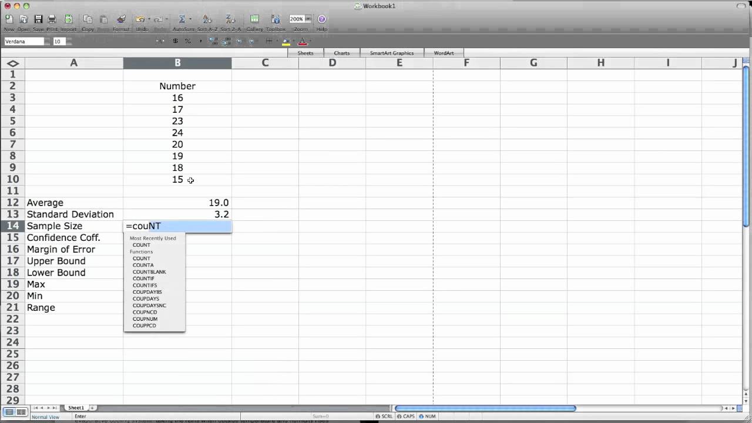Screen dimensions: 752x423
Task: Click the Margin of Error cell
Action: [74, 249]
